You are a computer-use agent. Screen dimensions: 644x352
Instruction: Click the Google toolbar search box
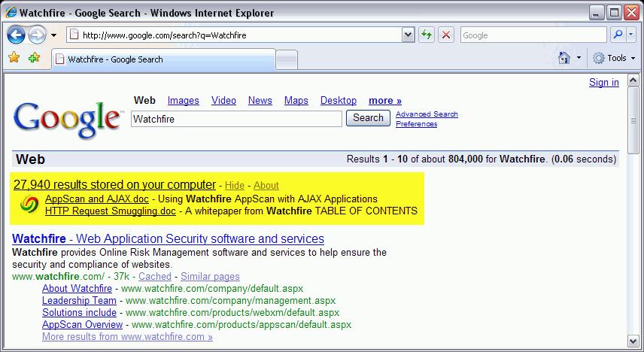coord(533,35)
